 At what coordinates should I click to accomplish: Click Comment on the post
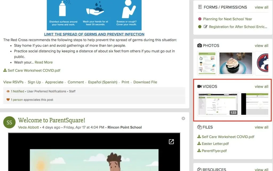tap(76, 82)
